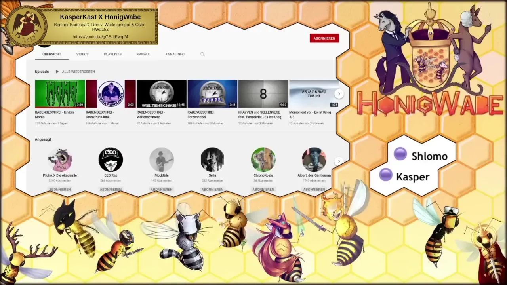This screenshot has height=285, width=507.
Task: Click the purple dot beside Shlomo
Action: pyautogui.click(x=400, y=154)
